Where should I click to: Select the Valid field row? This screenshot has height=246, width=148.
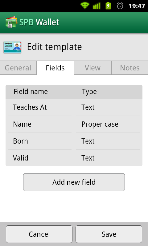point(74,158)
